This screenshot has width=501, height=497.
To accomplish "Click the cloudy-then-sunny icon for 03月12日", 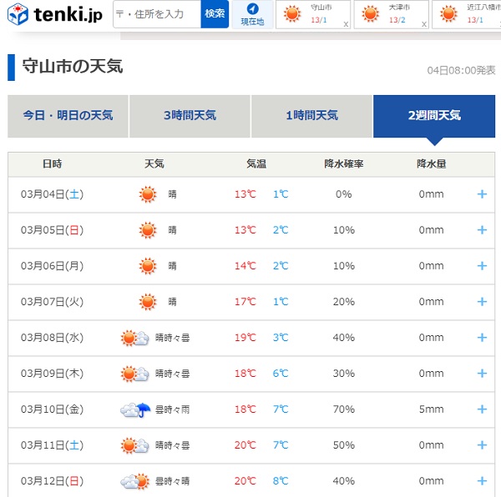I will (135, 481).
